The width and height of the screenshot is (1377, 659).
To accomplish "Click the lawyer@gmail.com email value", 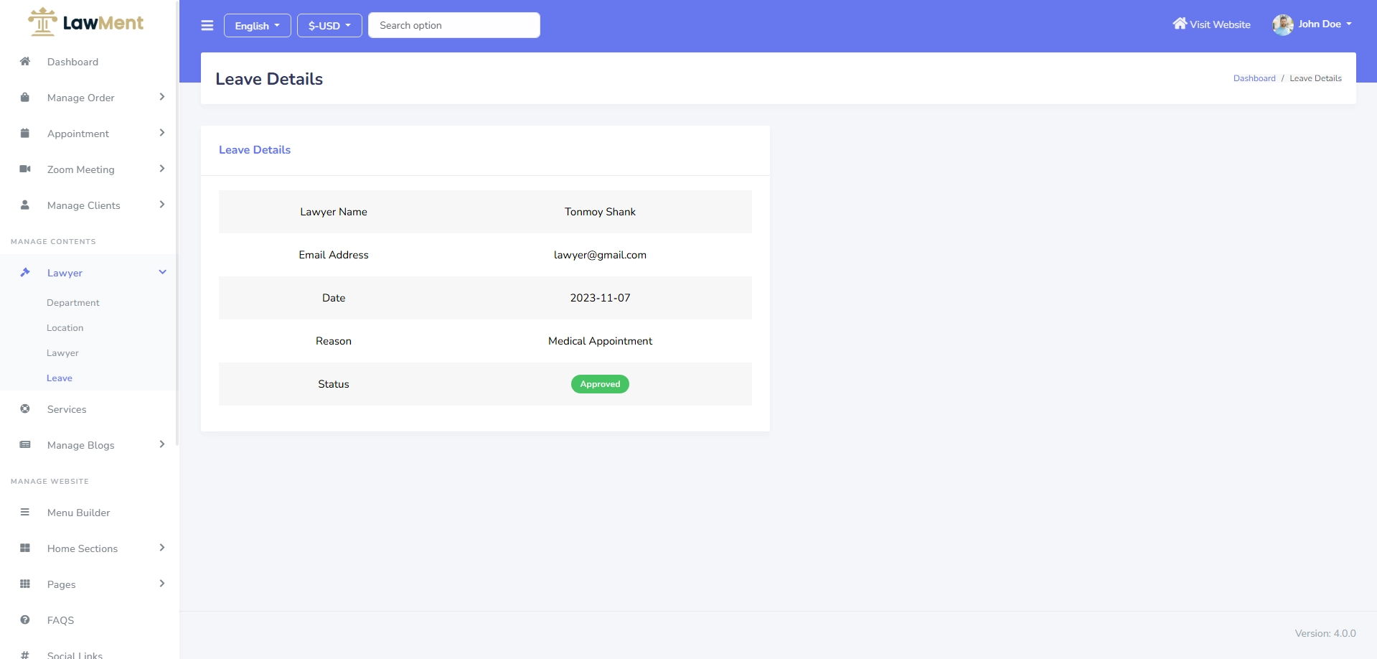I will 600,255.
